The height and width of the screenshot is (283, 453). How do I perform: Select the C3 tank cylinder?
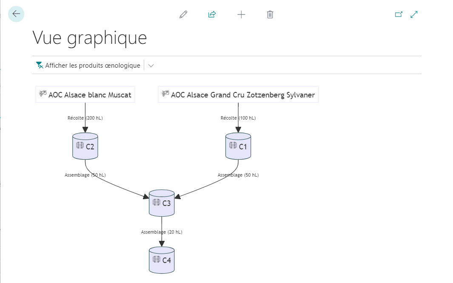(162, 203)
